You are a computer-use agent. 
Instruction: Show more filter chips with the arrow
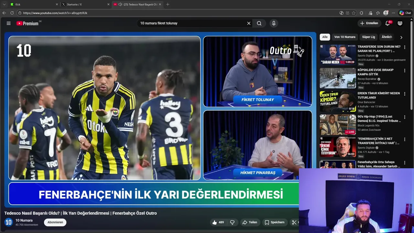(x=401, y=37)
